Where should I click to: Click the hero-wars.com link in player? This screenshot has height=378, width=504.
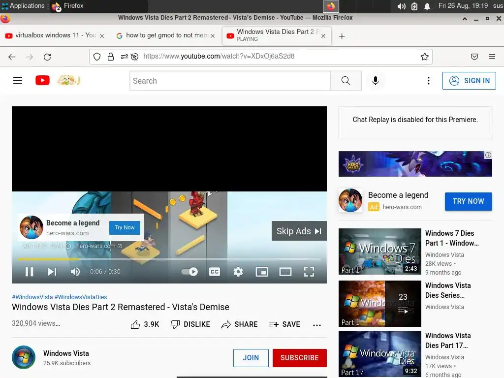click(x=99, y=246)
